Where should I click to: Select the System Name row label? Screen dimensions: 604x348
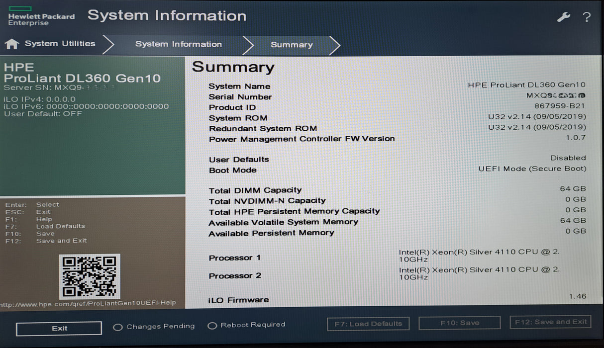(239, 87)
